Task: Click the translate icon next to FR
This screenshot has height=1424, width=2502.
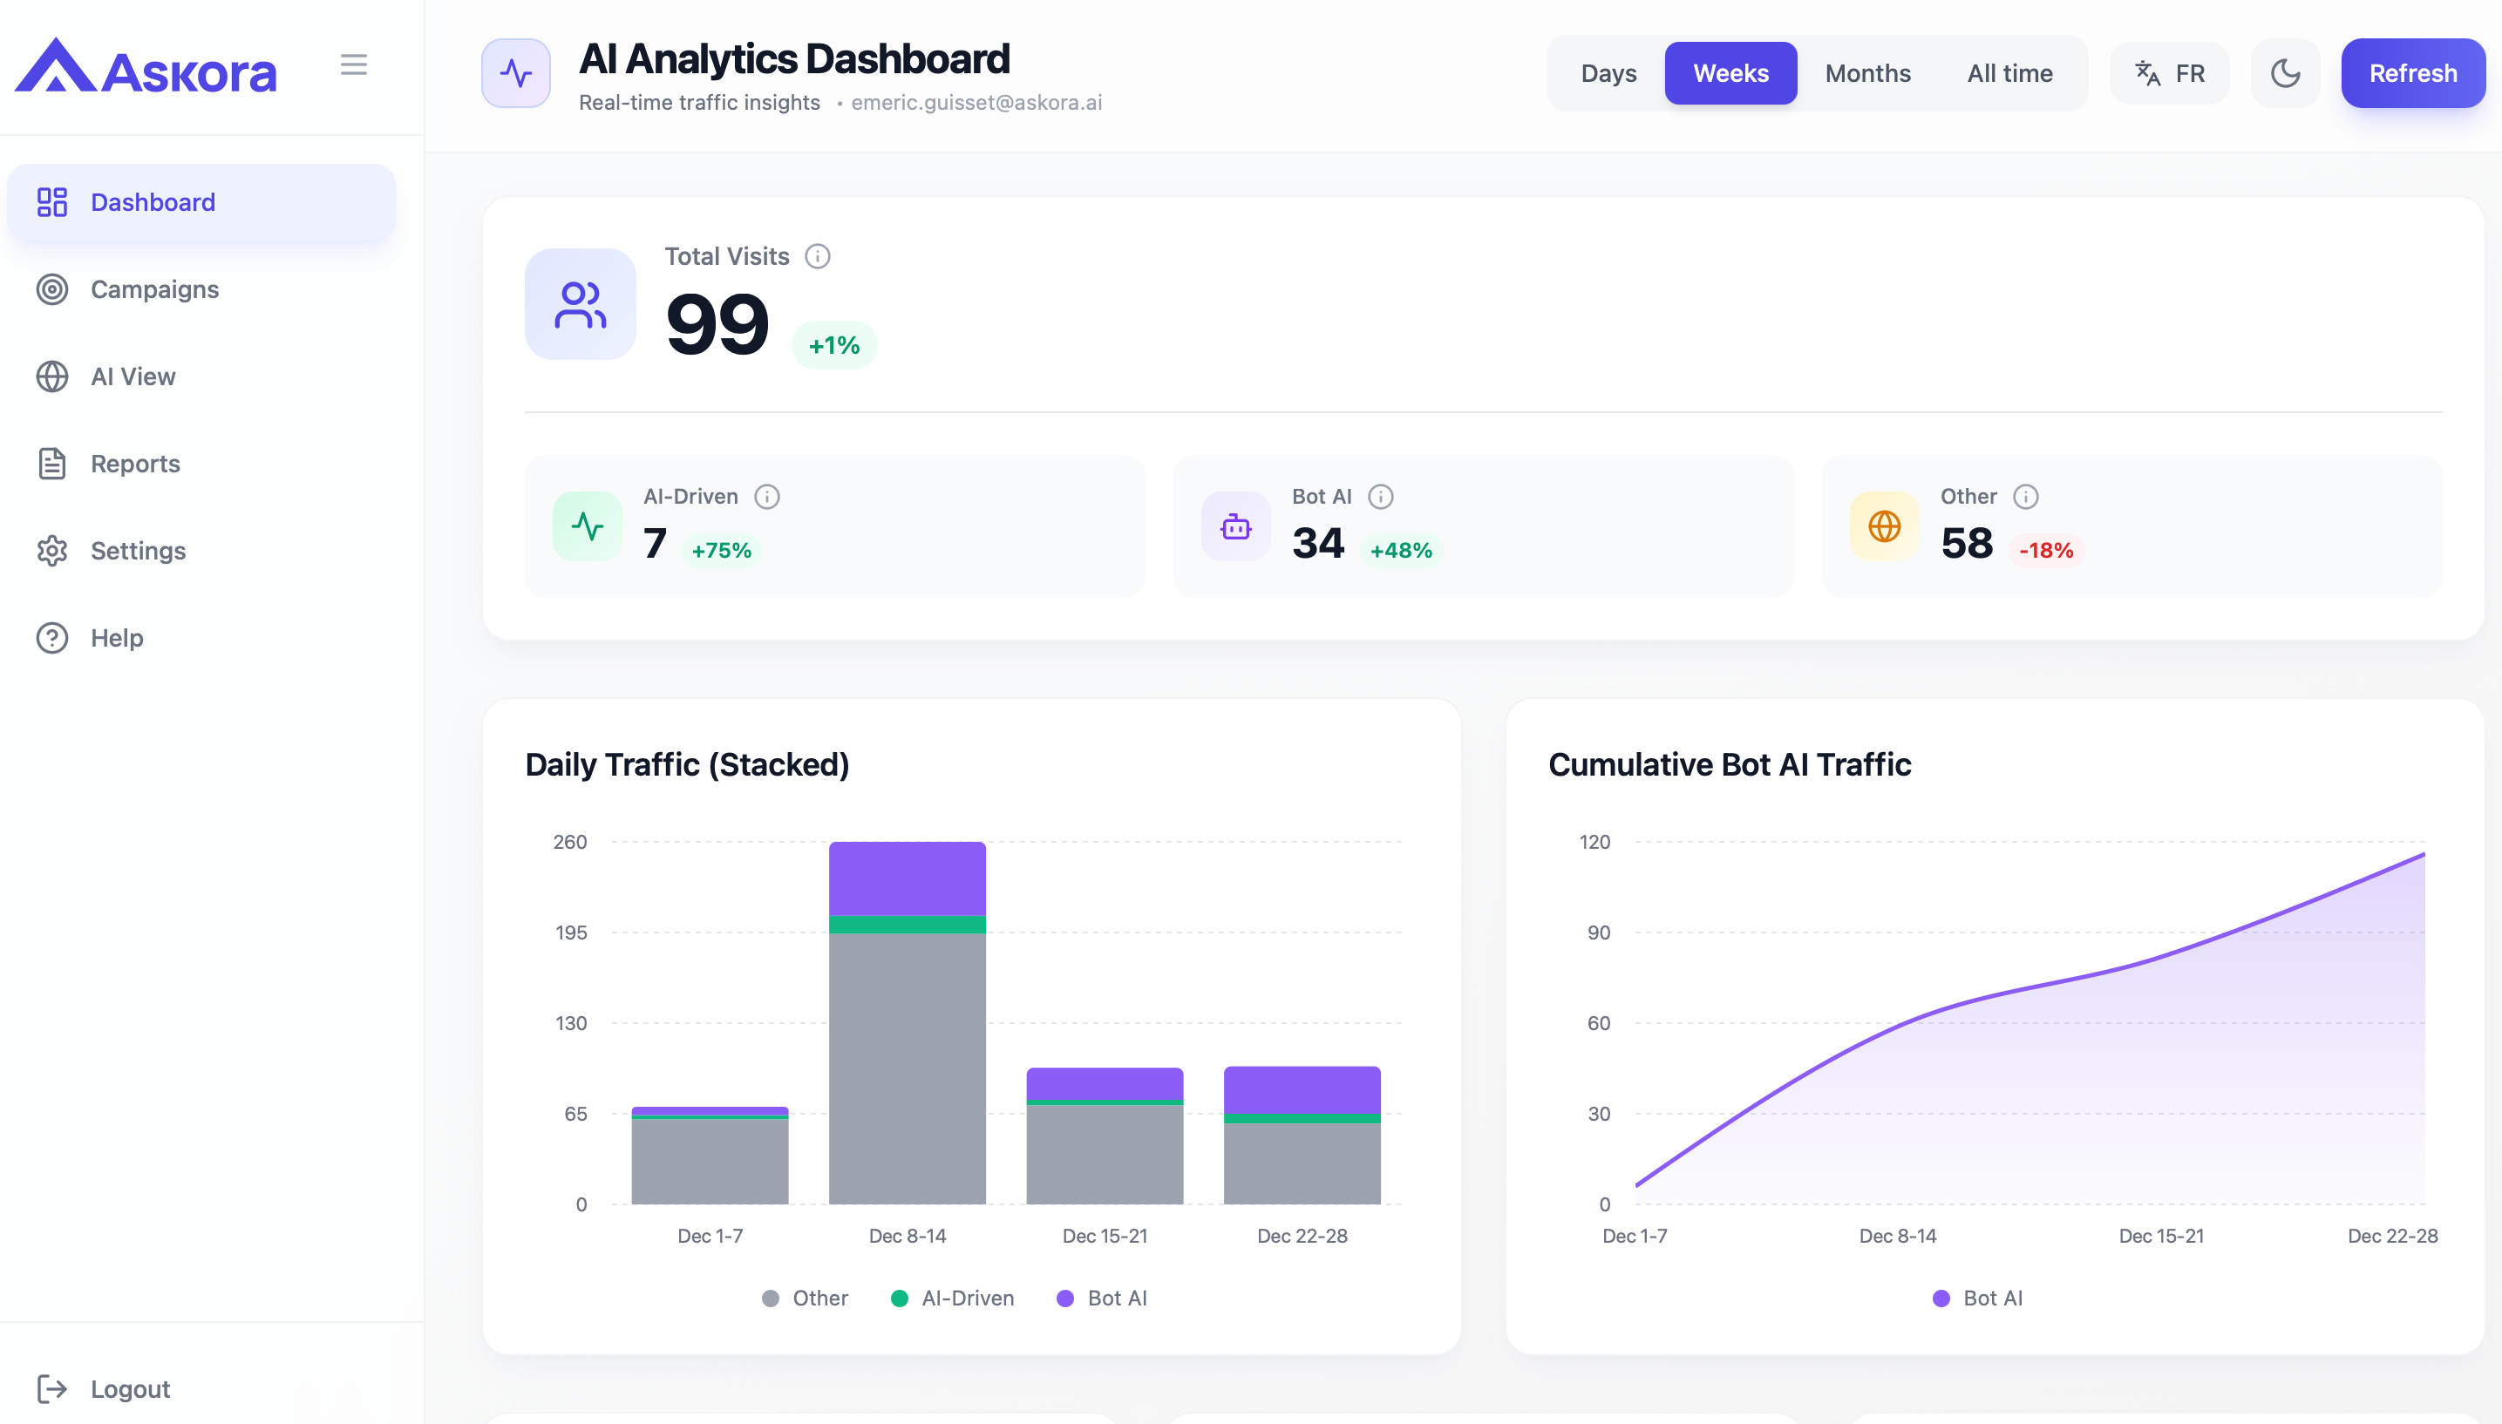Action: (x=2146, y=72)
